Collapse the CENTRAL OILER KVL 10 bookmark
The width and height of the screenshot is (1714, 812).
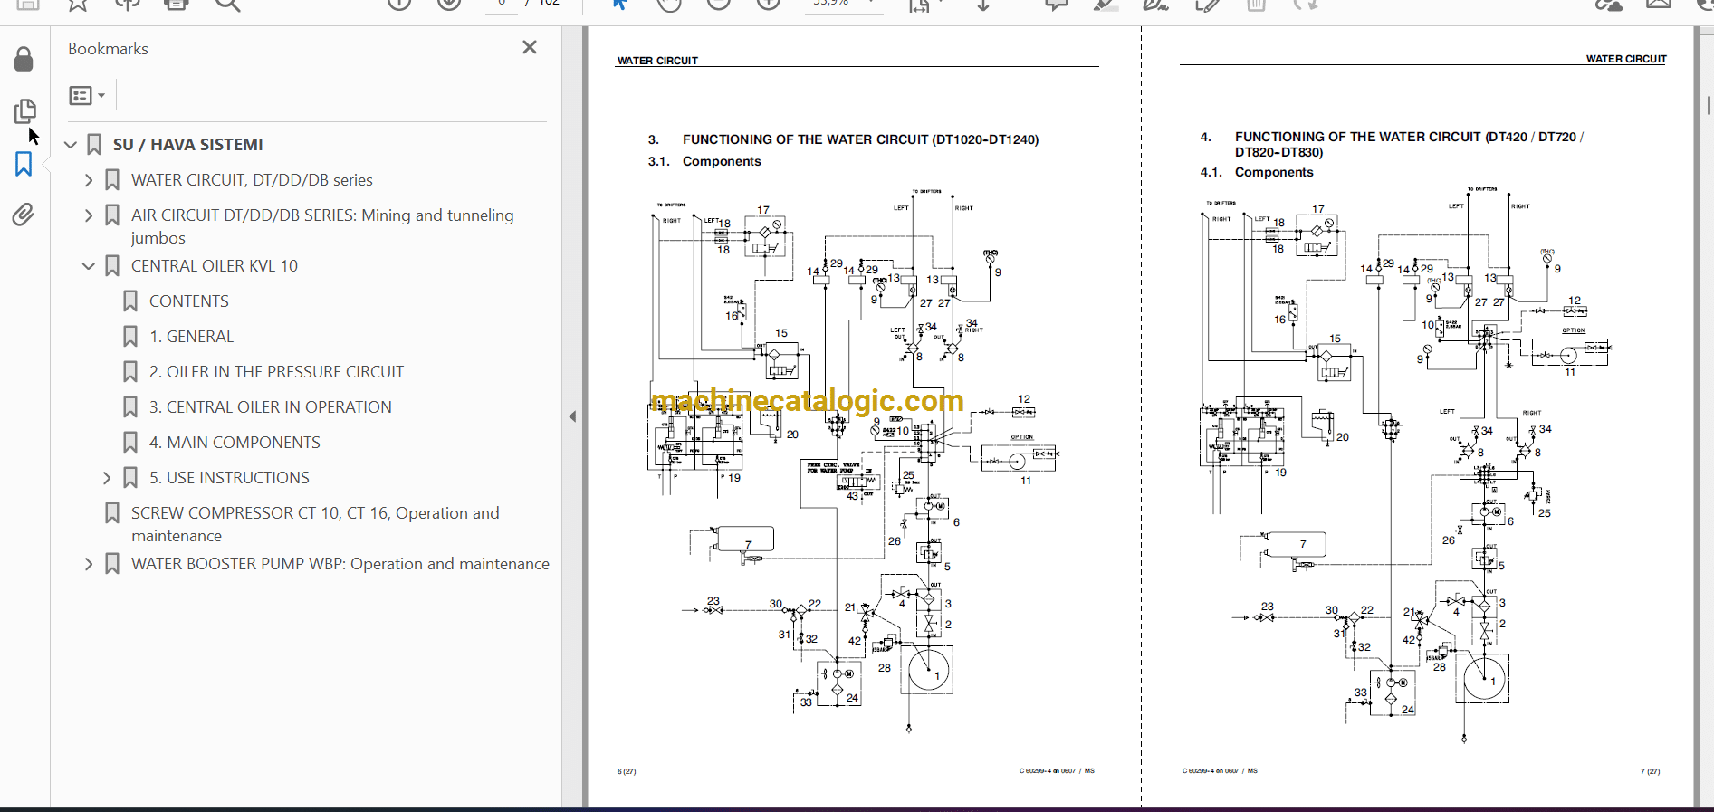coord(89,266)
